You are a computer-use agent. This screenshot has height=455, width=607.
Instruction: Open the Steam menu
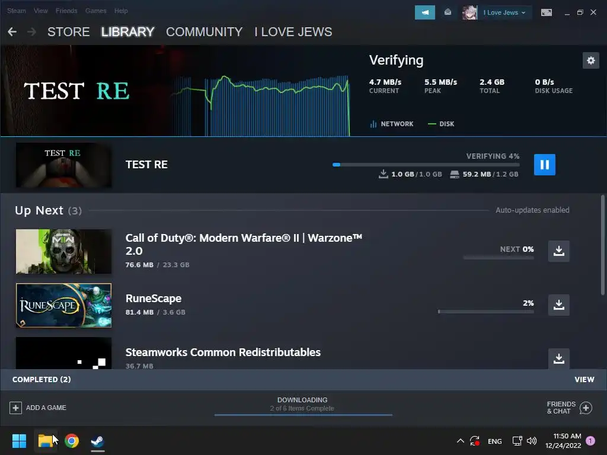pos(16,11)
